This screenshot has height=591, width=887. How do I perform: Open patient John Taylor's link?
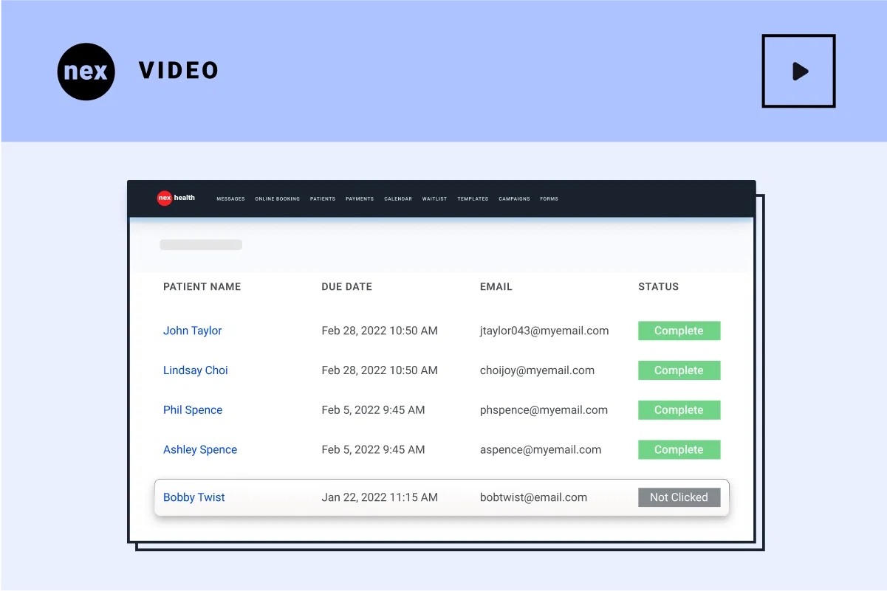coord(192,331)
